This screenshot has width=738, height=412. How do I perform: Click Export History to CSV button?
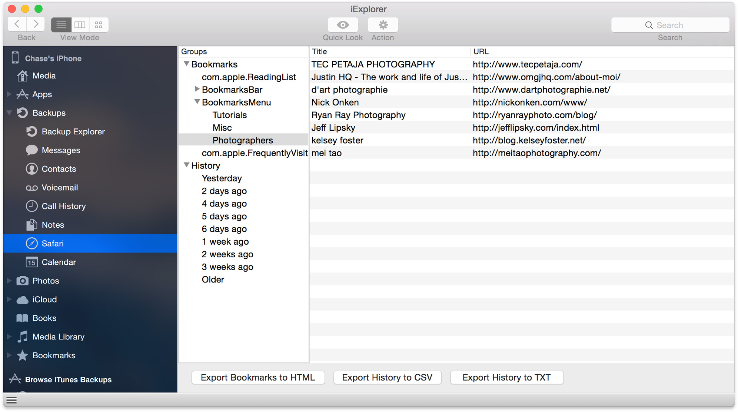387,378
